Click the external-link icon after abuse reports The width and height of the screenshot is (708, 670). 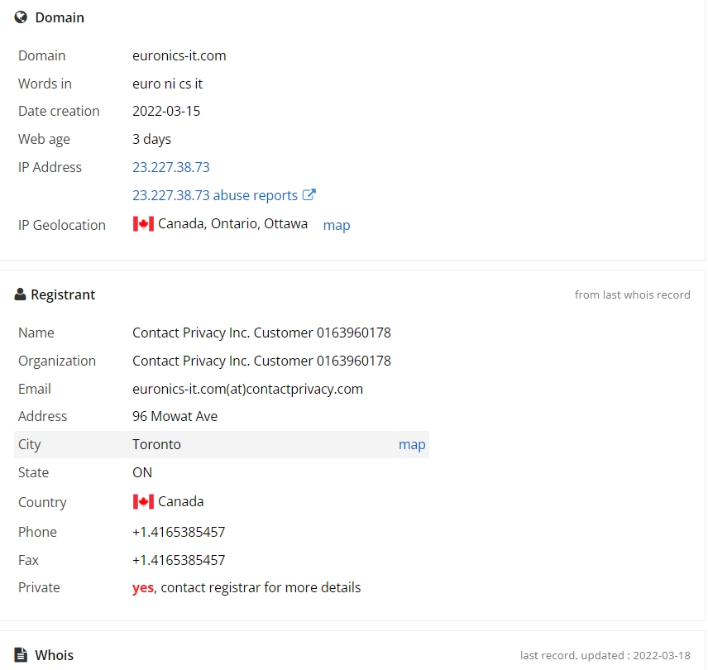click(309, 194)
